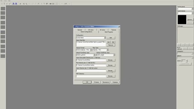Click the right blue Save Window State icon

coord(16,4)
